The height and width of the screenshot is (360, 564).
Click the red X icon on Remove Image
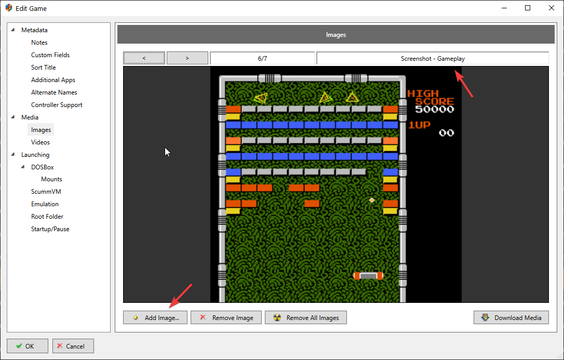(203, 317)
